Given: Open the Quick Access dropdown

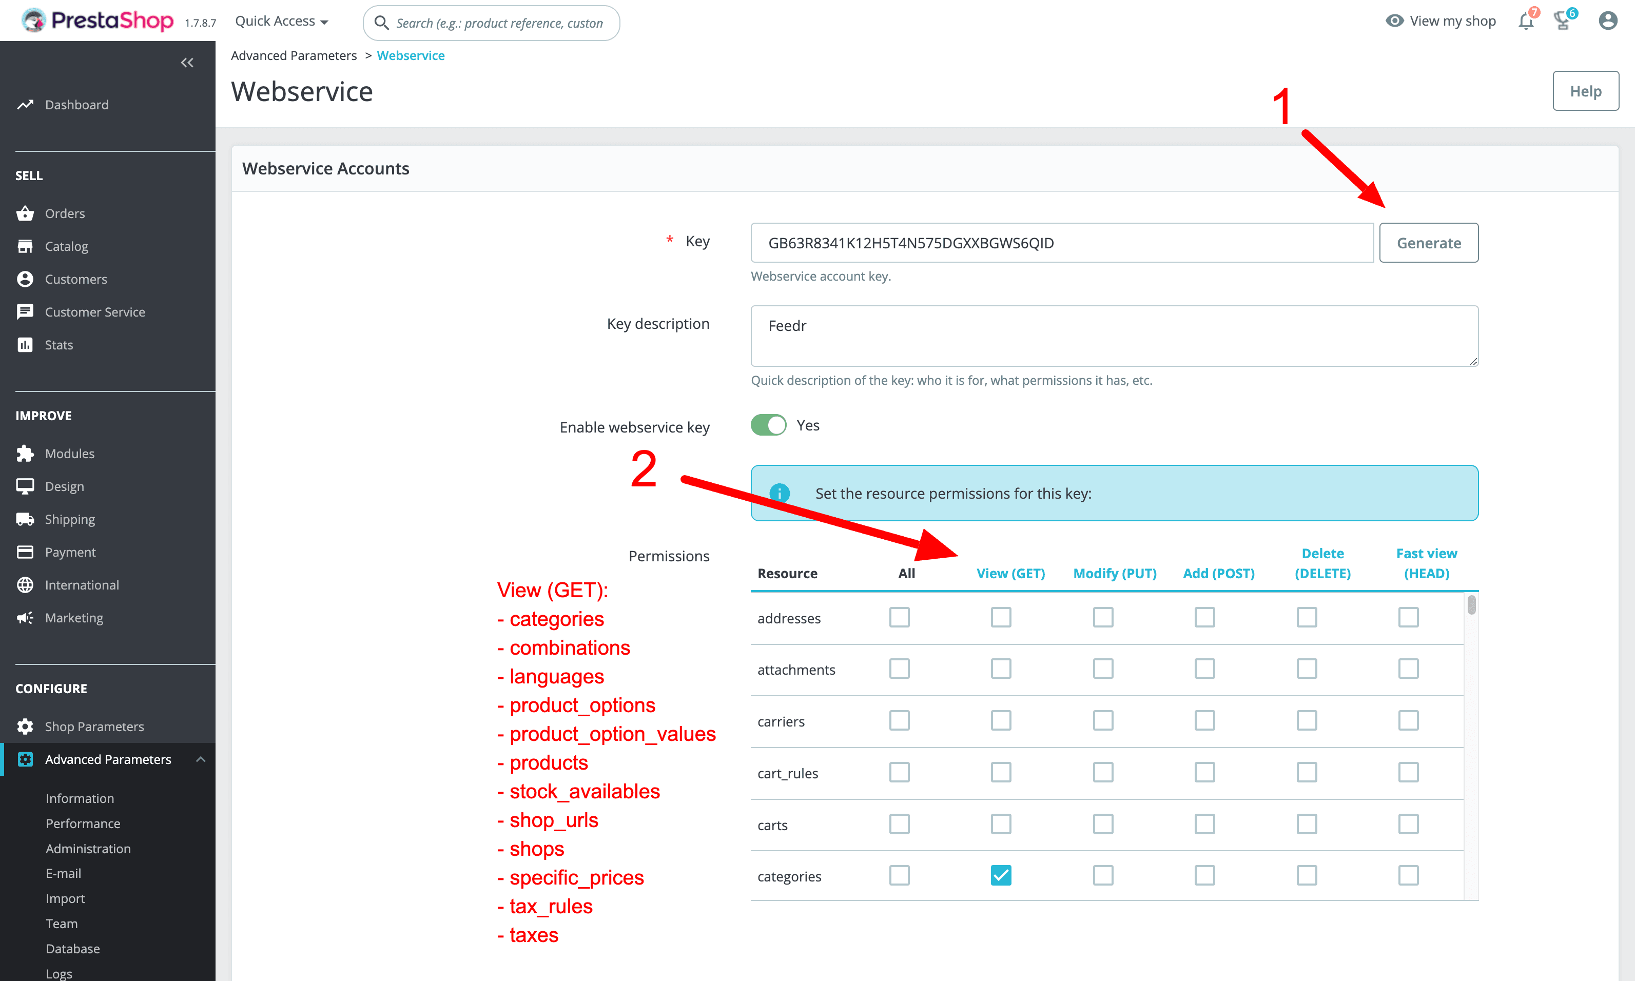Looking at the screenshot, I should pos(282,21).
